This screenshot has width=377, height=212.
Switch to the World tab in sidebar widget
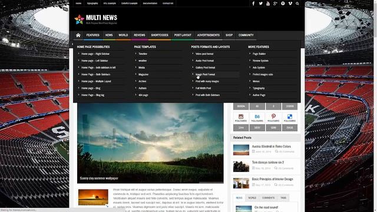252,198
